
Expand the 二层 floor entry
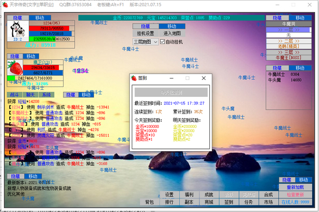(288, 41)
